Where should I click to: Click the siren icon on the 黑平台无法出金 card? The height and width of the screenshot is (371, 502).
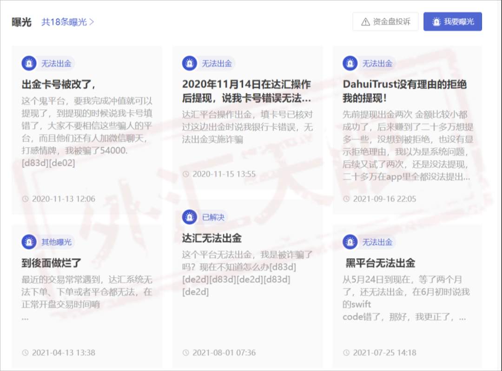tap(351, 242)
